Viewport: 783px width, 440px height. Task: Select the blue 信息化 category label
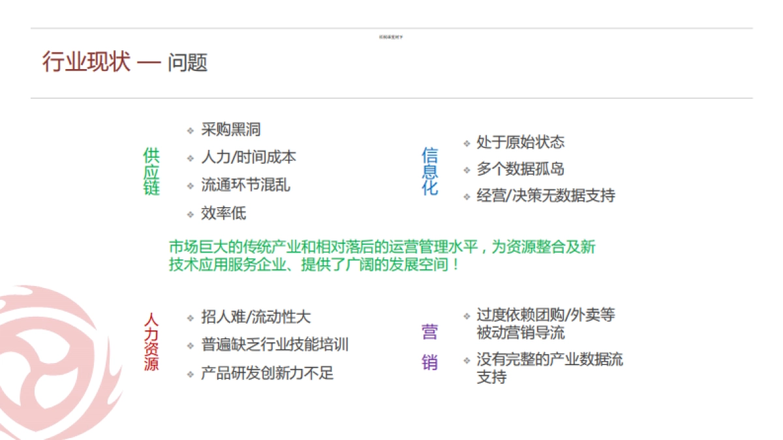coord(429,171)
